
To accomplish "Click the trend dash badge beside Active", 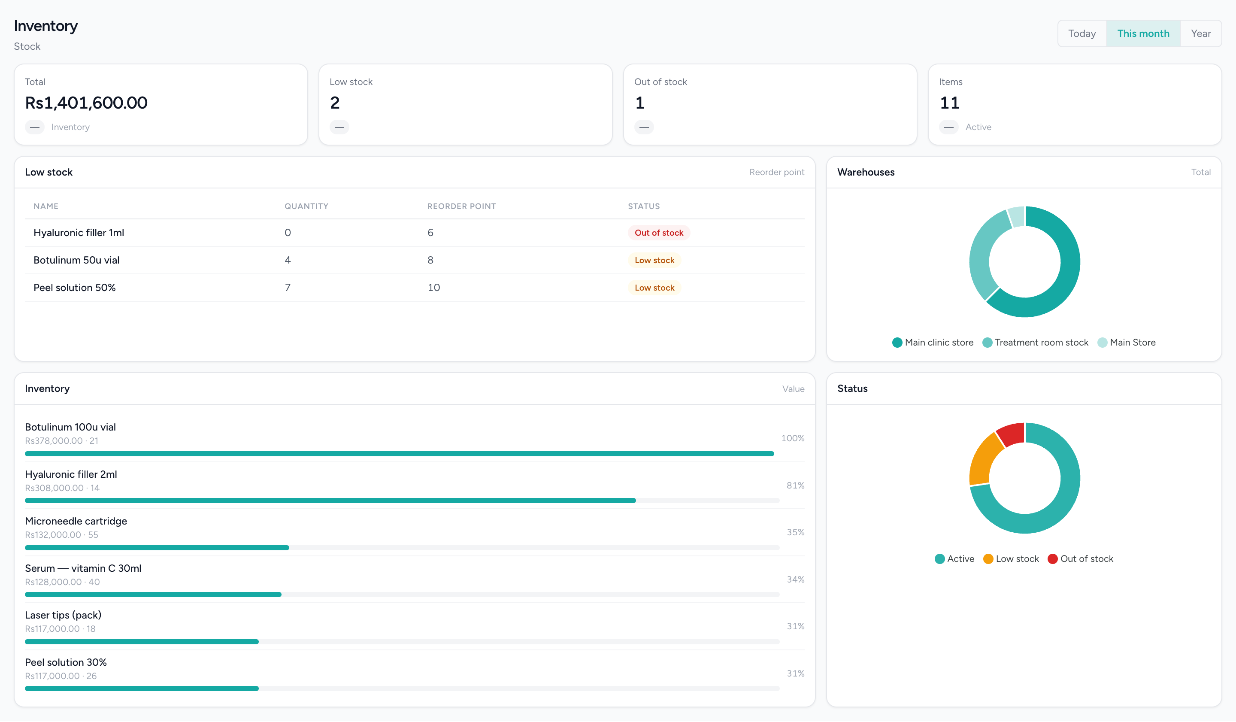I will coord(948,127).
